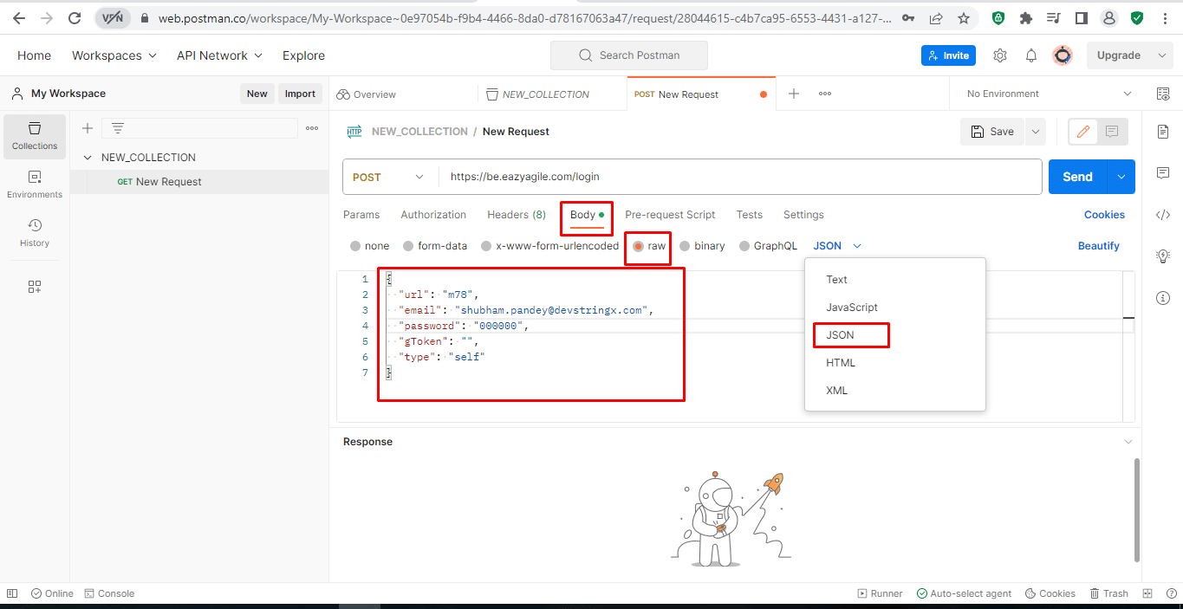
Task: Click the request URL input field
Action: pos(740,177)
